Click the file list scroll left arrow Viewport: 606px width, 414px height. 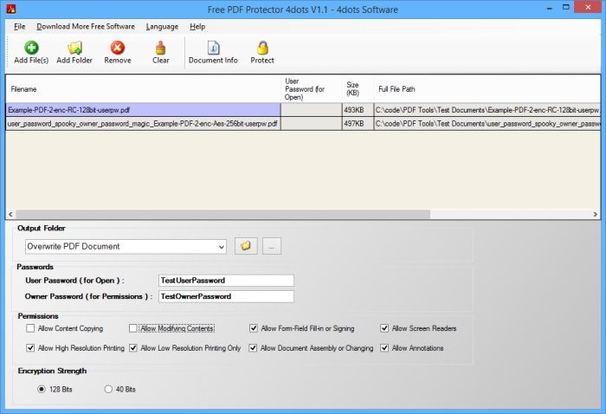pos(10,214)
